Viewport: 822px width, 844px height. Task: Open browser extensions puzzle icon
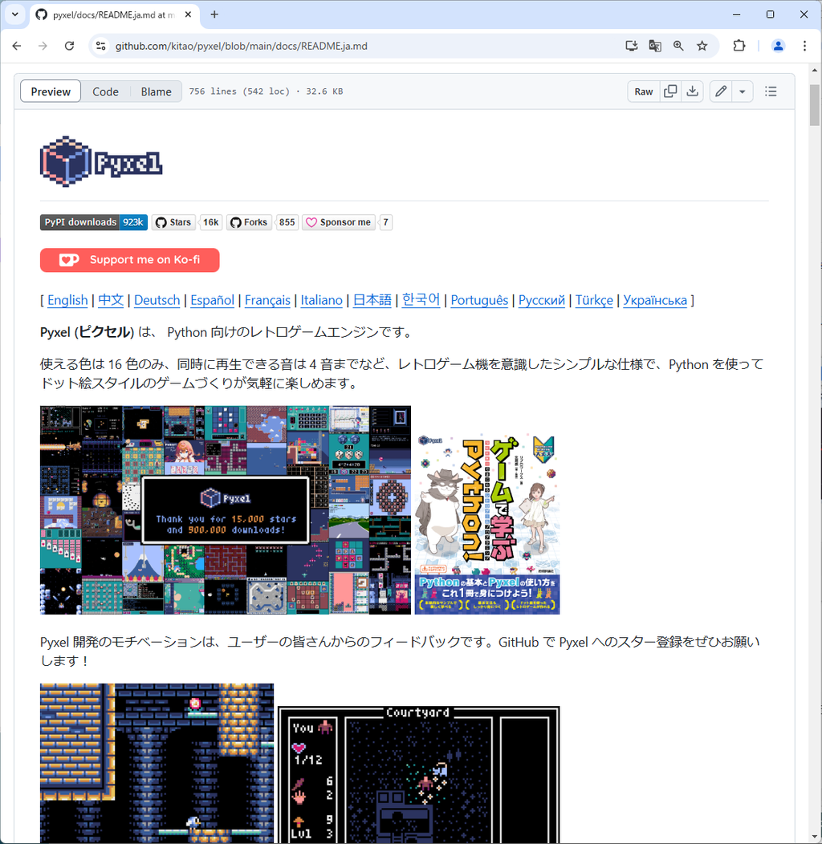click(x=739, y=46)
